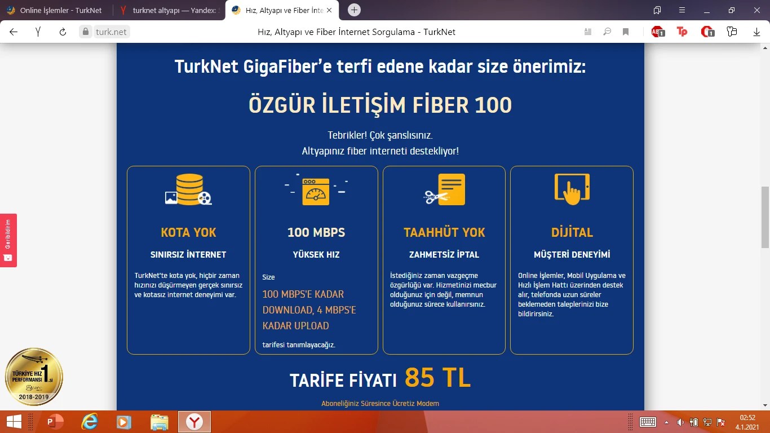Image resolution: width=770 pixels, height=433 pixels.
Task: Click the Aboneliğiniz Süresince Ücretiz Modem text
Action: coord(380,404)
